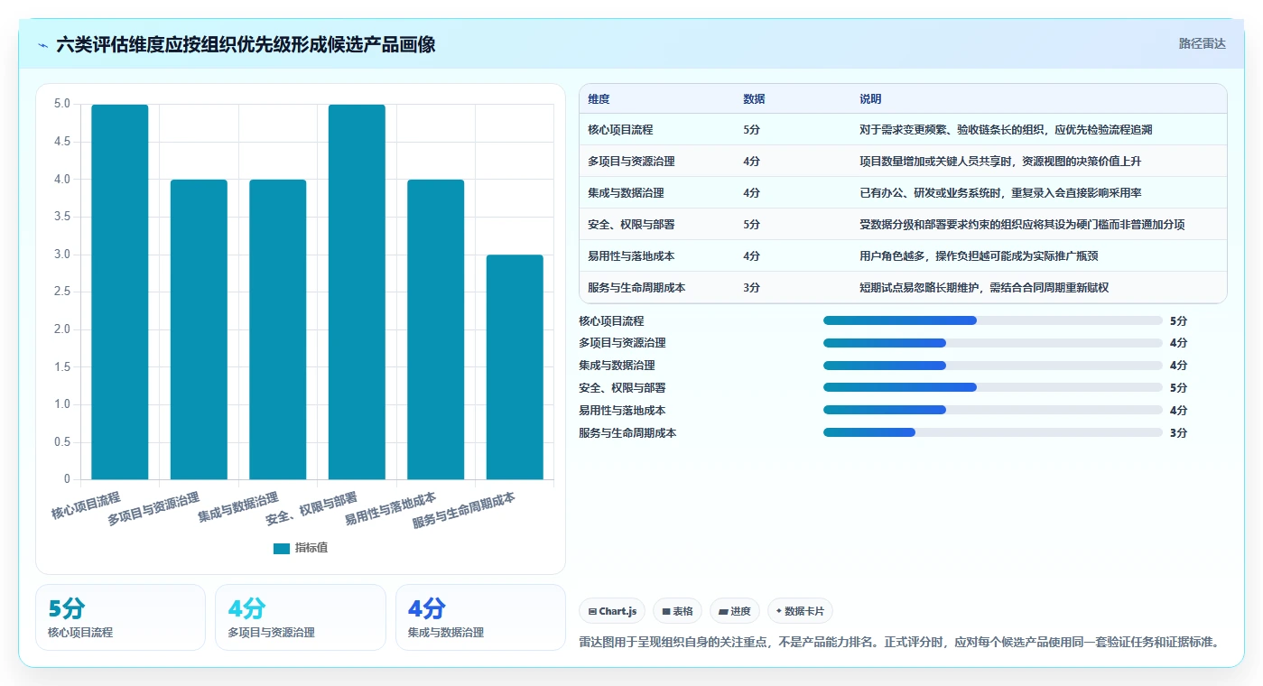Click the description starting 受数据分级
This screenshot has height=686, width=1263.
(1022, 225)
